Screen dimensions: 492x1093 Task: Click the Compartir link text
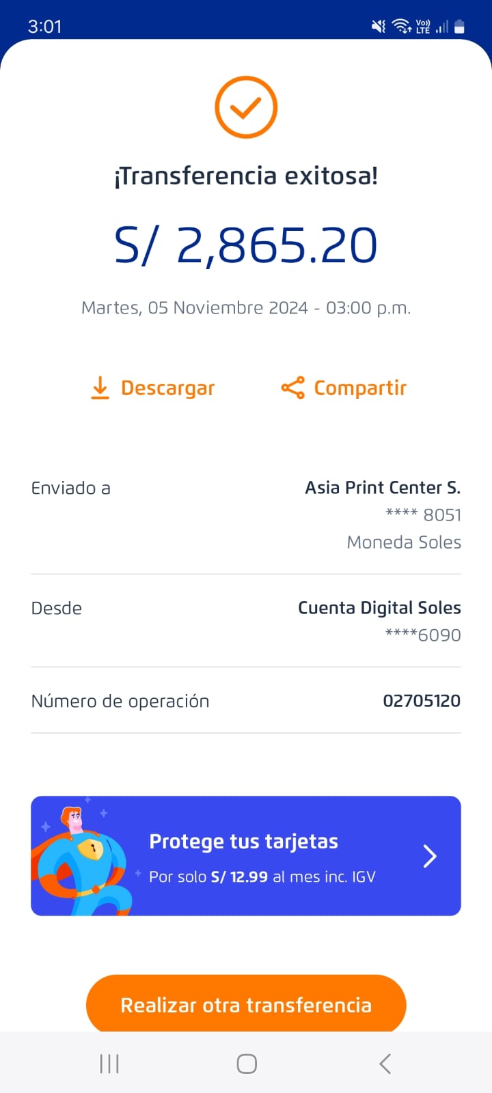tap(360, 388)
